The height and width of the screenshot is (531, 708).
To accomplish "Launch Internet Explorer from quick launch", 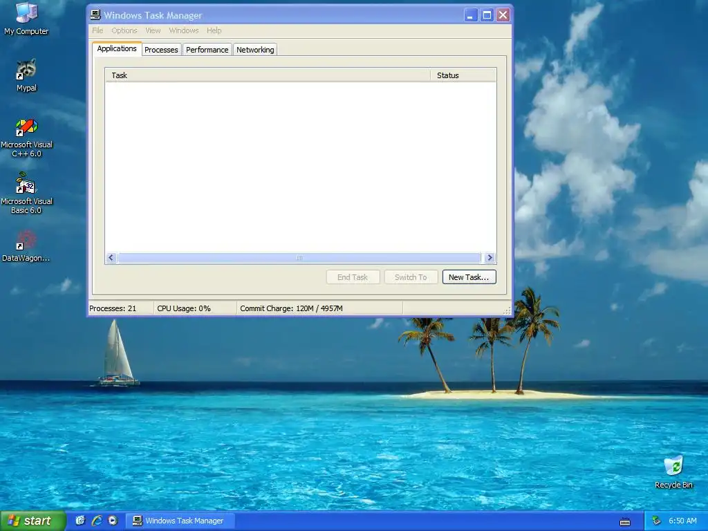I will (96, 521).
